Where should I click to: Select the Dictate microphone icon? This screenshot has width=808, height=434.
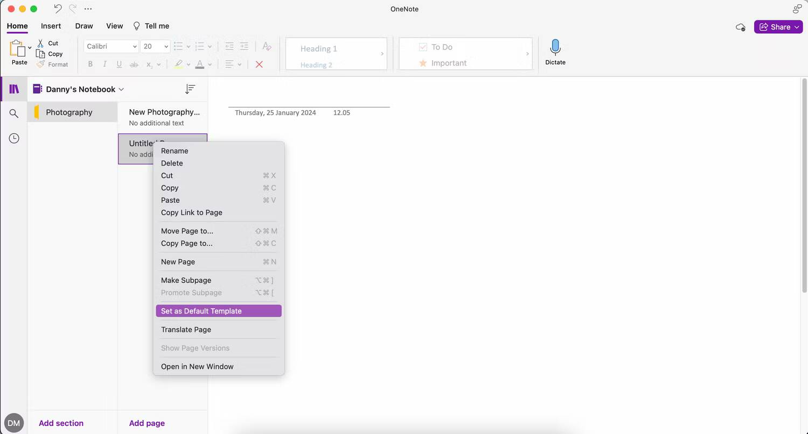555,48
